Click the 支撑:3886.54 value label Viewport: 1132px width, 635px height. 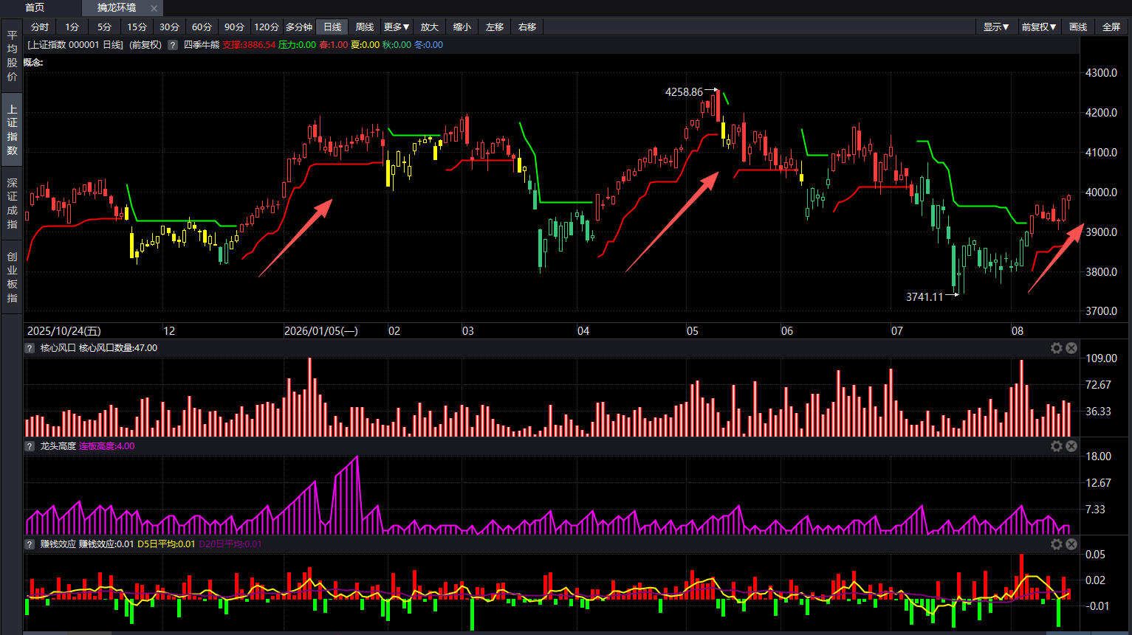[x=249, y=45]
